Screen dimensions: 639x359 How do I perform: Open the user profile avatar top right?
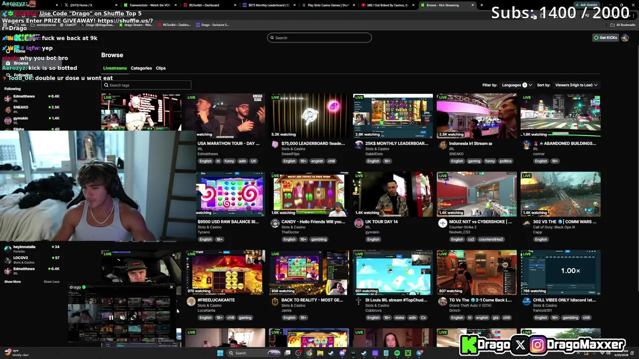click(625, 38)
